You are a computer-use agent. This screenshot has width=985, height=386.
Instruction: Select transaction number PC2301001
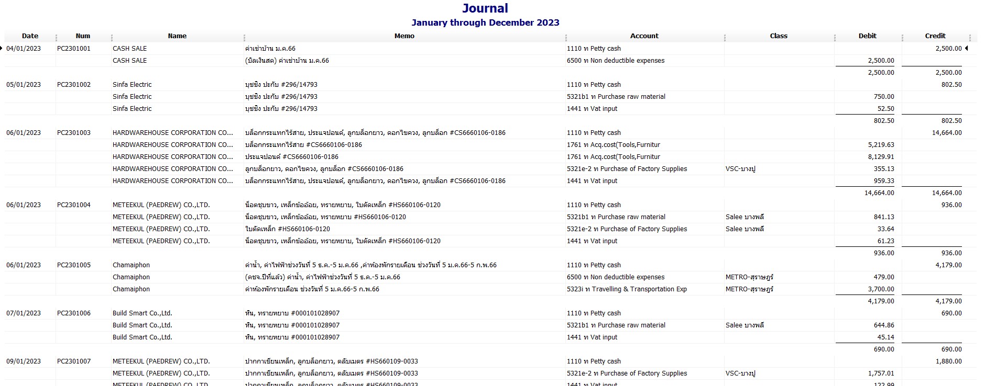point(74,49)
